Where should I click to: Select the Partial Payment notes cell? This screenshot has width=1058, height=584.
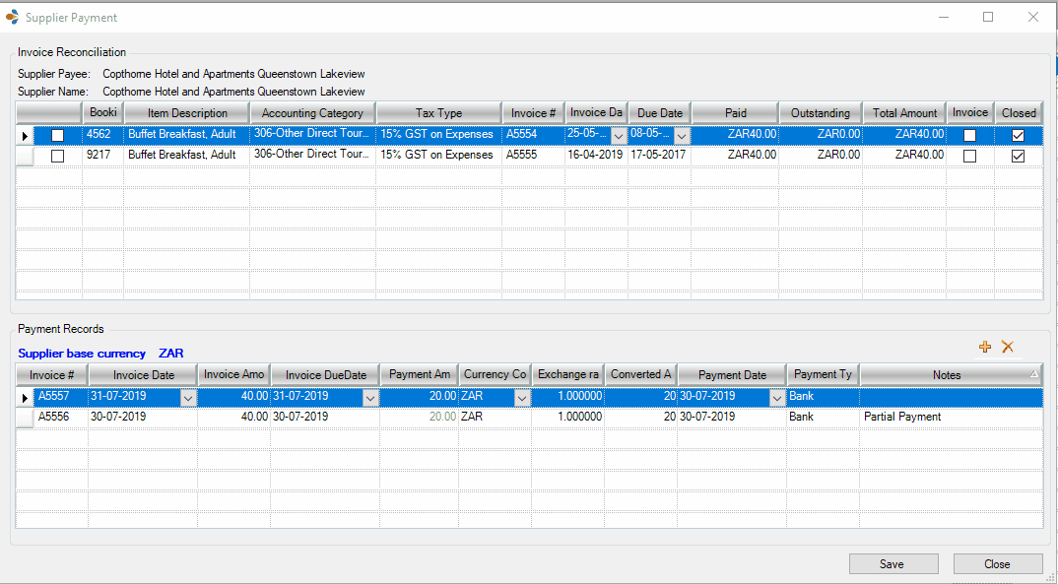pos(950,417)
